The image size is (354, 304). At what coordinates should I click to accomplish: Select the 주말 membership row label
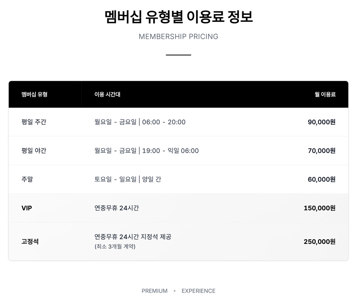click(x=27, y=179)
